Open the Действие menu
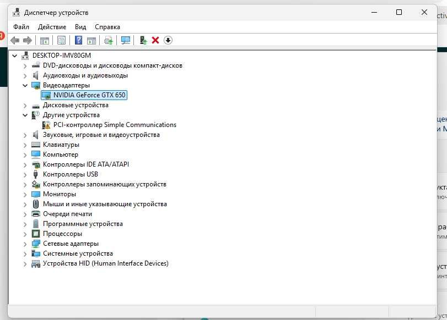This screenshot has height=320, width=447. click(52, 27)
